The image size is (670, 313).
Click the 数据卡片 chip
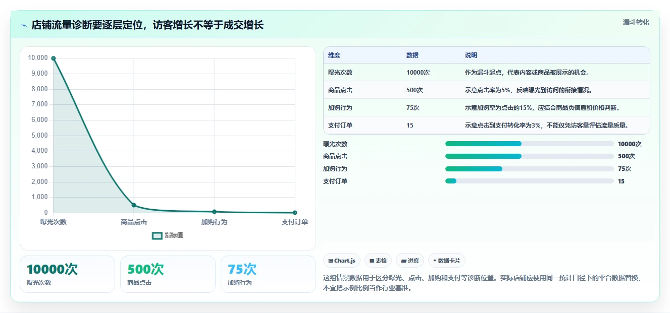coord(446,261)
